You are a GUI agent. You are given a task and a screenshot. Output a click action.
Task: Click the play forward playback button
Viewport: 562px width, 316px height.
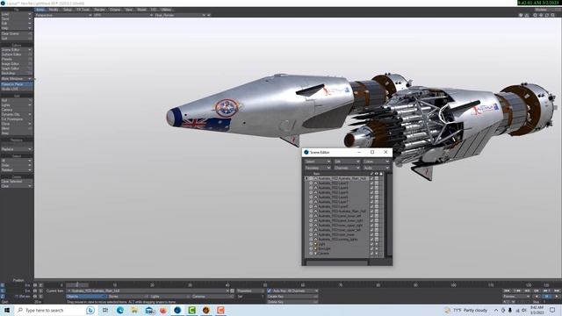point(557,297)
